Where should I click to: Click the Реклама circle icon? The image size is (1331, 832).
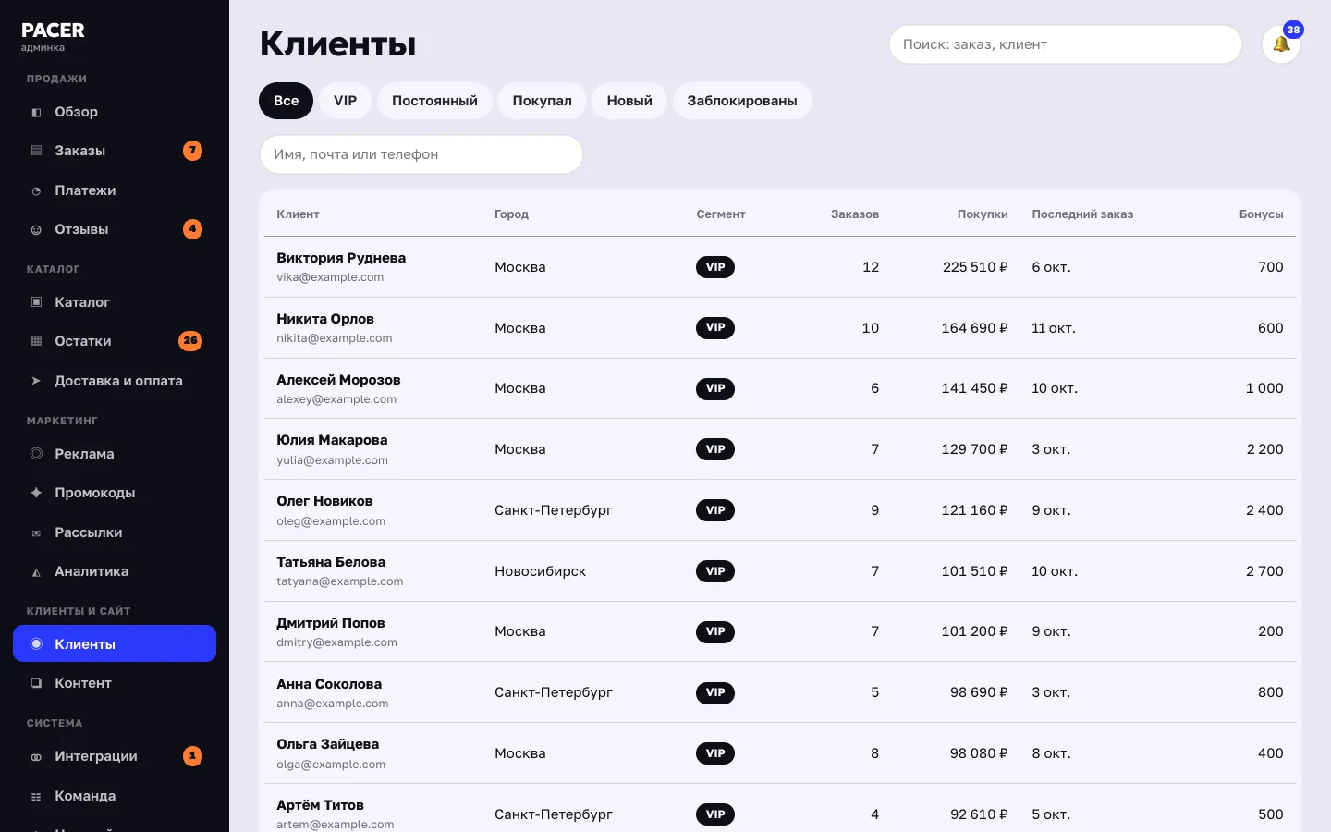click(x=36, y=454)
